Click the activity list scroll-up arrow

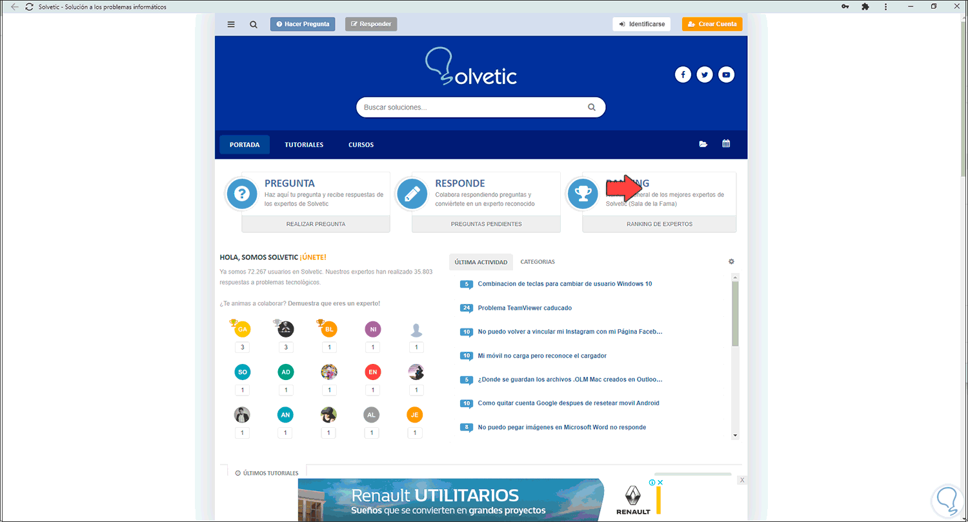734,277
